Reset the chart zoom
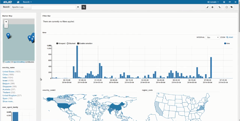 (230, 37)
